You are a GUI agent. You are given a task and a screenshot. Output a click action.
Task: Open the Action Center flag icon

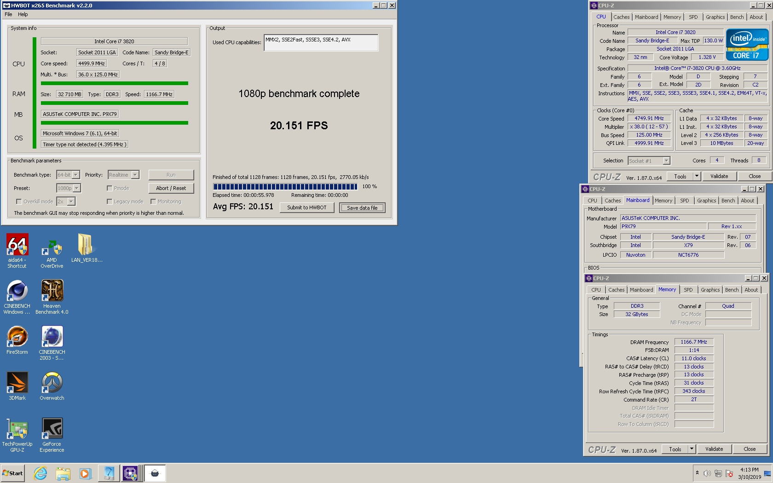pos(729,473)
